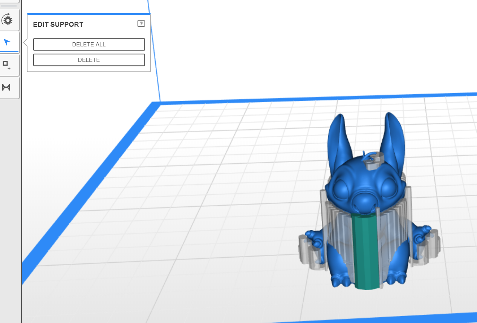477x323 pixels.
Task: Open help for the Edit Support panel
Action: 141,24
